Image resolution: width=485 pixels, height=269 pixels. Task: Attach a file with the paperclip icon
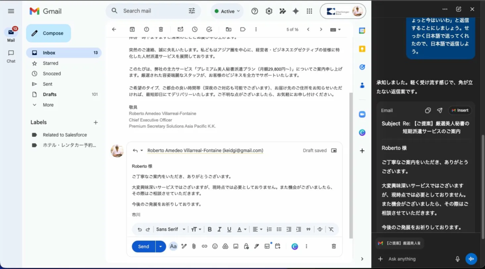(194, 246)
